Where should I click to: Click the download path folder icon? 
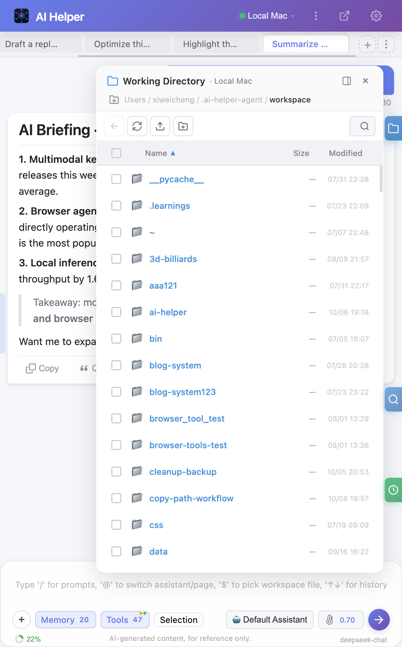pyautogui.click(x=114, y=100)
